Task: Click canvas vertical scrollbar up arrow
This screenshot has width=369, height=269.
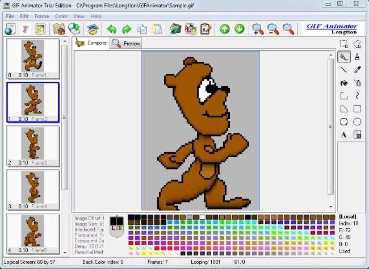Action: tap(330, 55)
